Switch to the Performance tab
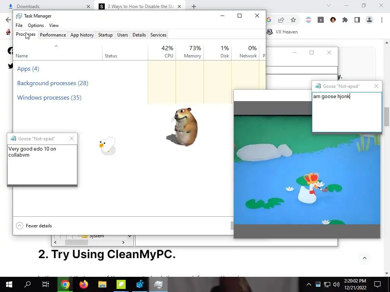 [53, 35]
